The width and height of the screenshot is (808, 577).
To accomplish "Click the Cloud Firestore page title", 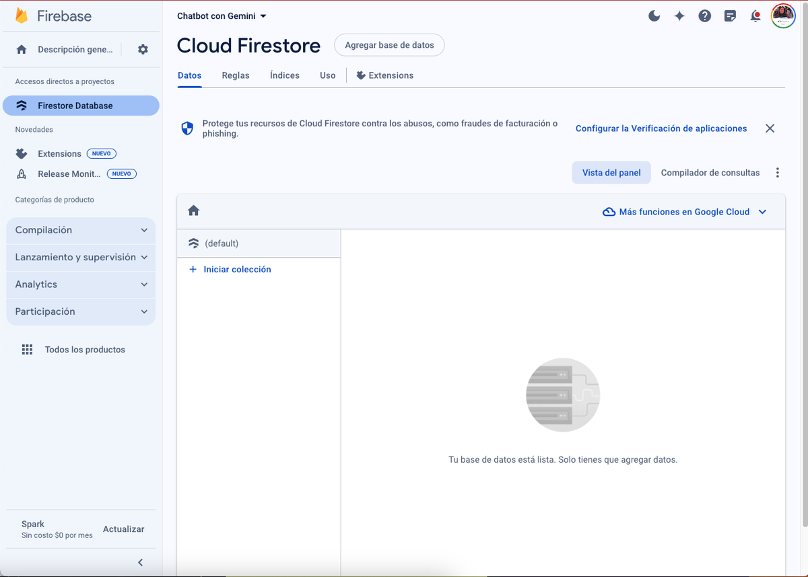I will [248, 45].
